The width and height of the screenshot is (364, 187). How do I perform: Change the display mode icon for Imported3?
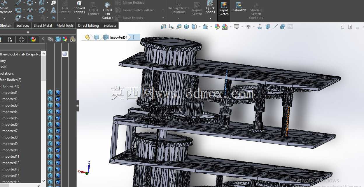coord(57,105)
